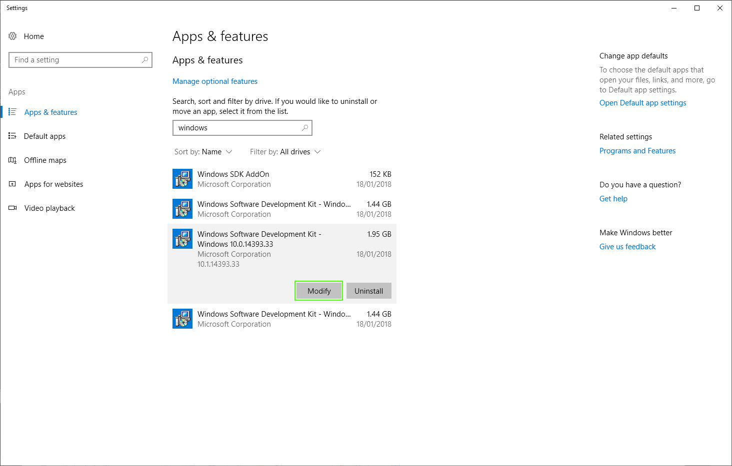
Task: Go to Home in Settings sidebar
Action: click(x=34, y=36)
